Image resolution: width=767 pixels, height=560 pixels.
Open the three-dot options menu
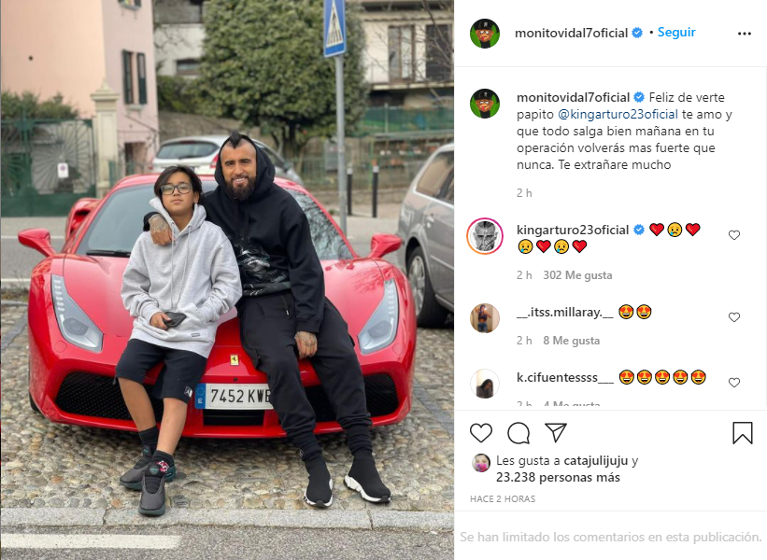pos(744,34)
